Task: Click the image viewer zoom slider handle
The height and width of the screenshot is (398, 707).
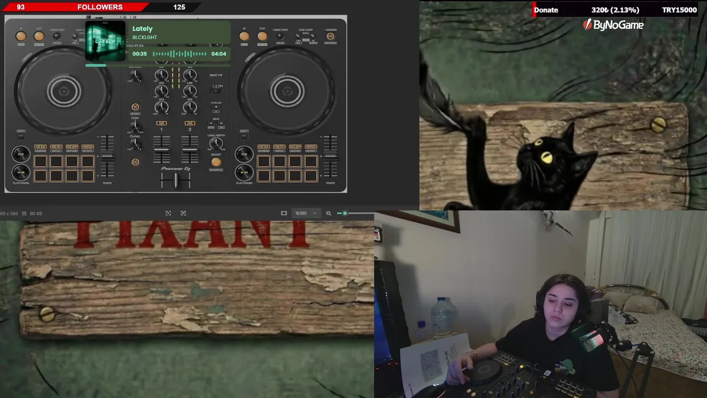Action: coord(345,213)
